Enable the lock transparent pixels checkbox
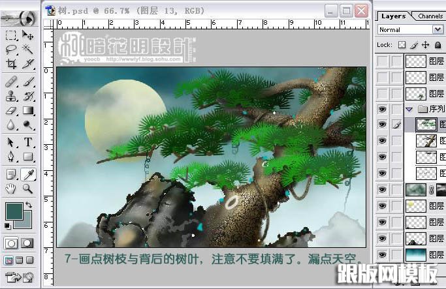 (402, 45)
